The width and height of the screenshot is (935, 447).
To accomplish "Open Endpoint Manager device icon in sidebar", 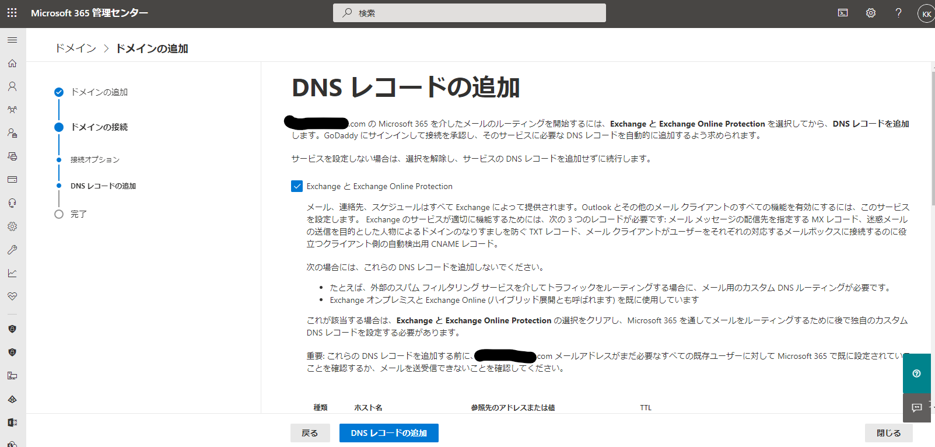I will coord(12,376).
